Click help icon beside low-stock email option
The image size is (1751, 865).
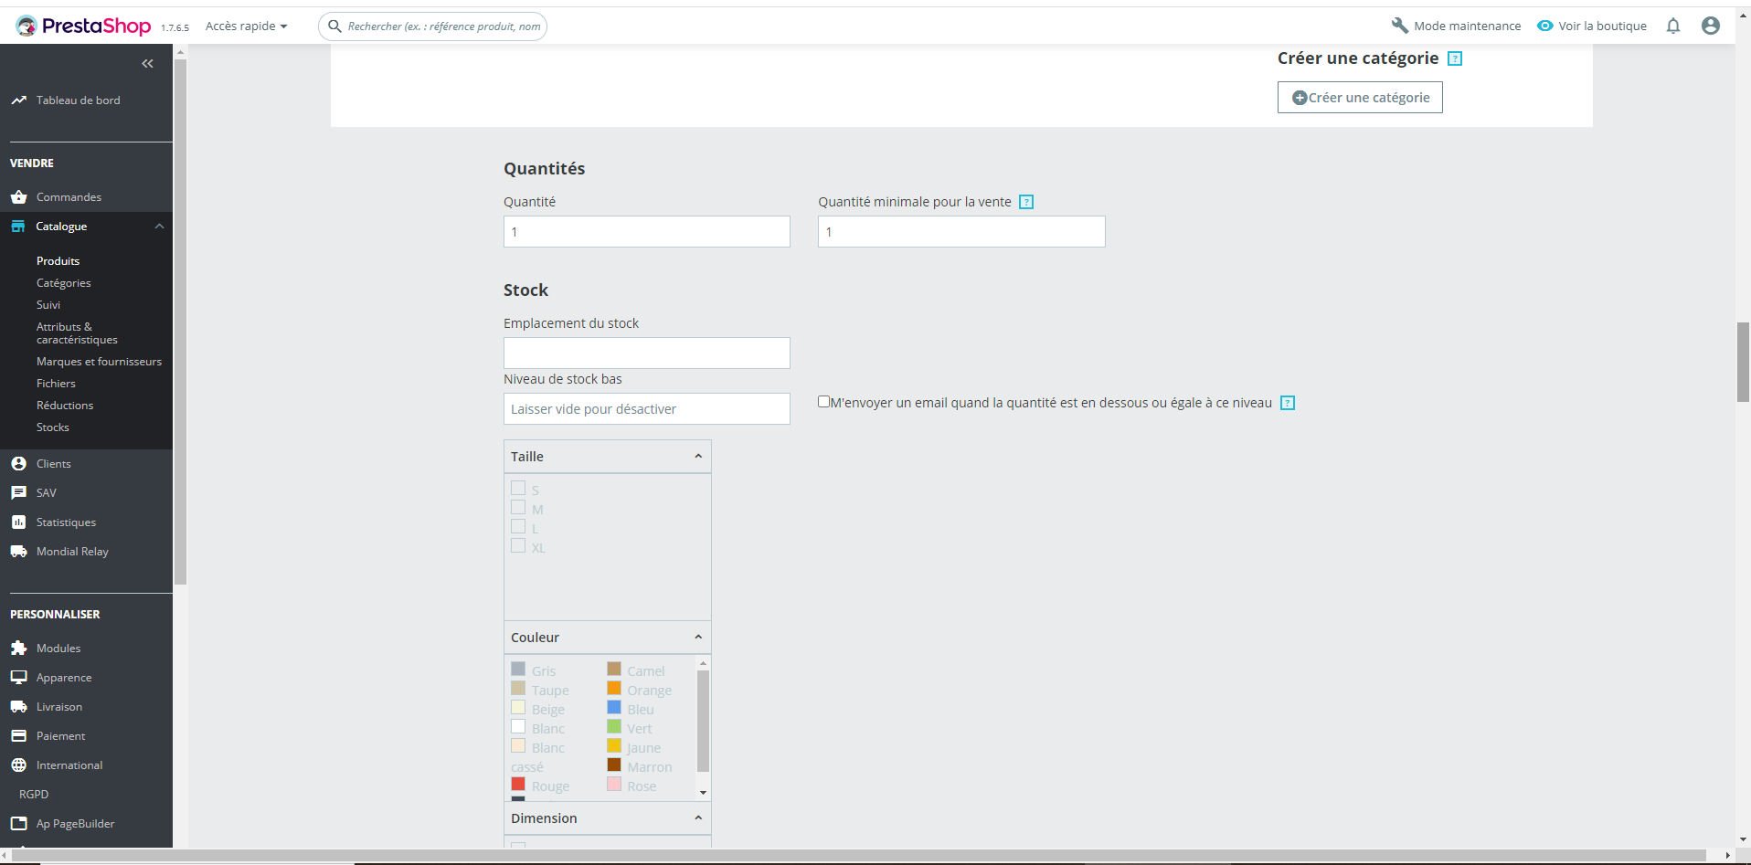pos(1288,403)
